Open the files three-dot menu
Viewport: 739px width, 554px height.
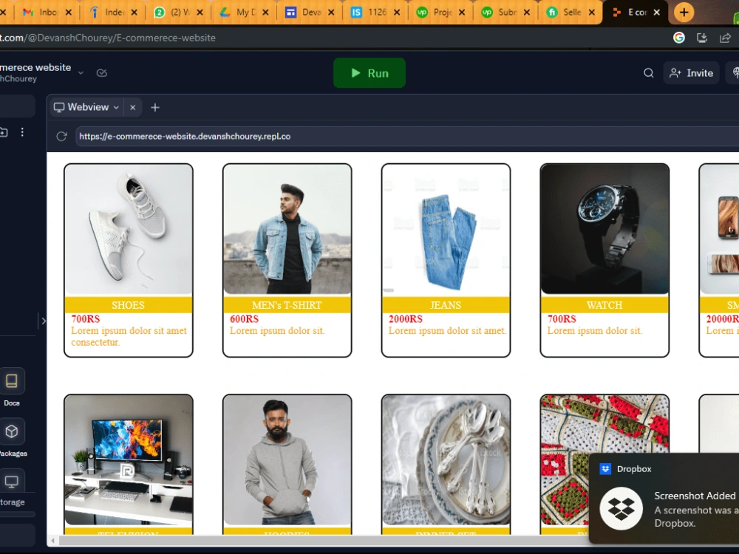(22, 132)
